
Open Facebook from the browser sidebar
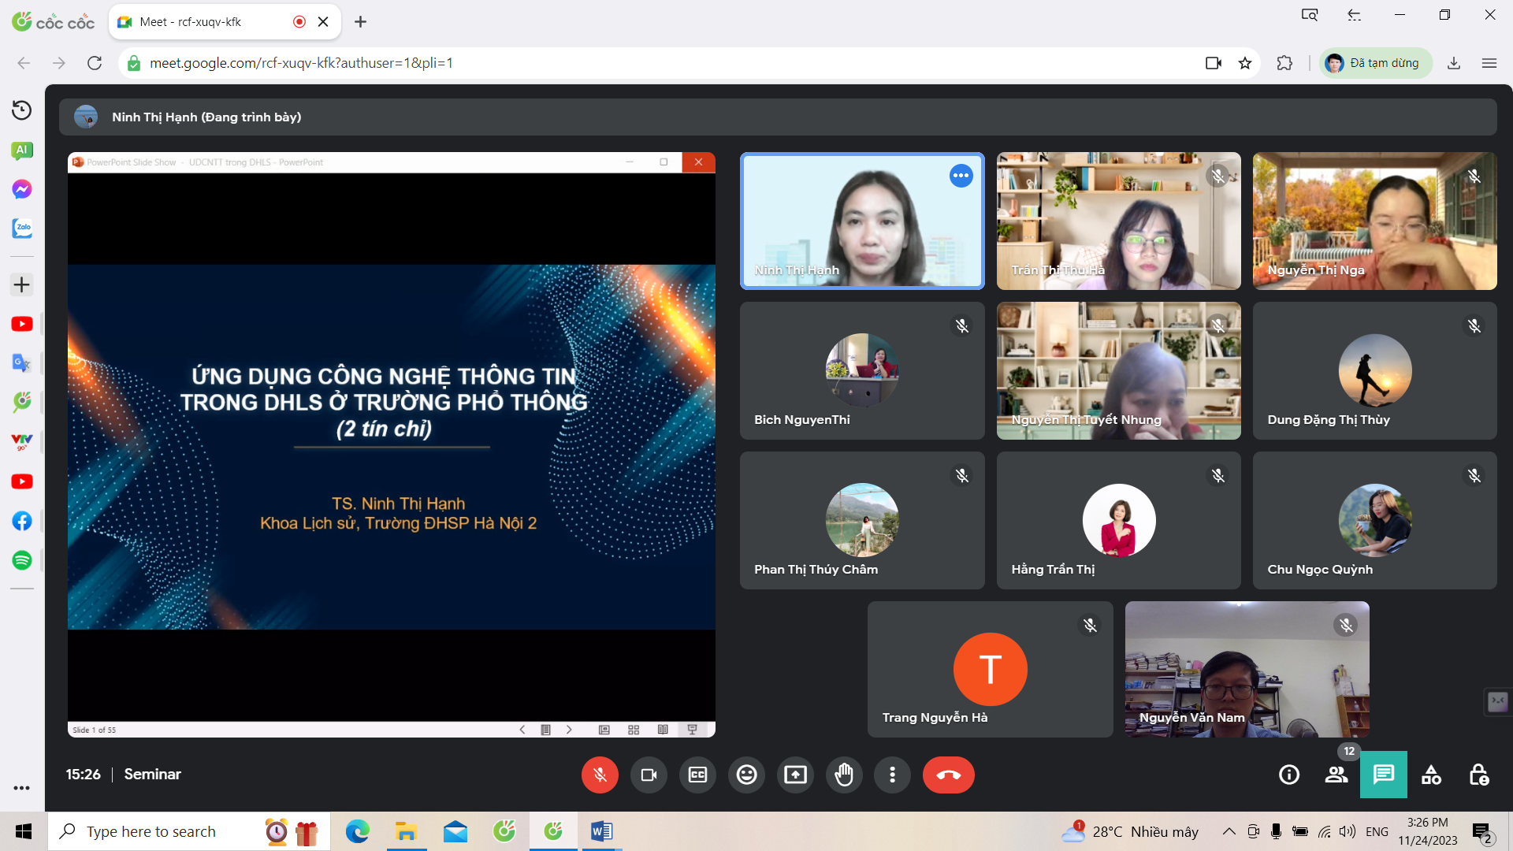pos(22,521)
